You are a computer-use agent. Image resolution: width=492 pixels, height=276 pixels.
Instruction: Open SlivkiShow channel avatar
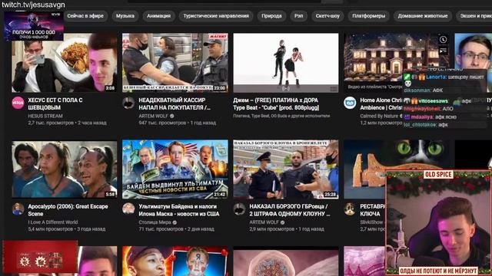(x=350, y=209)
